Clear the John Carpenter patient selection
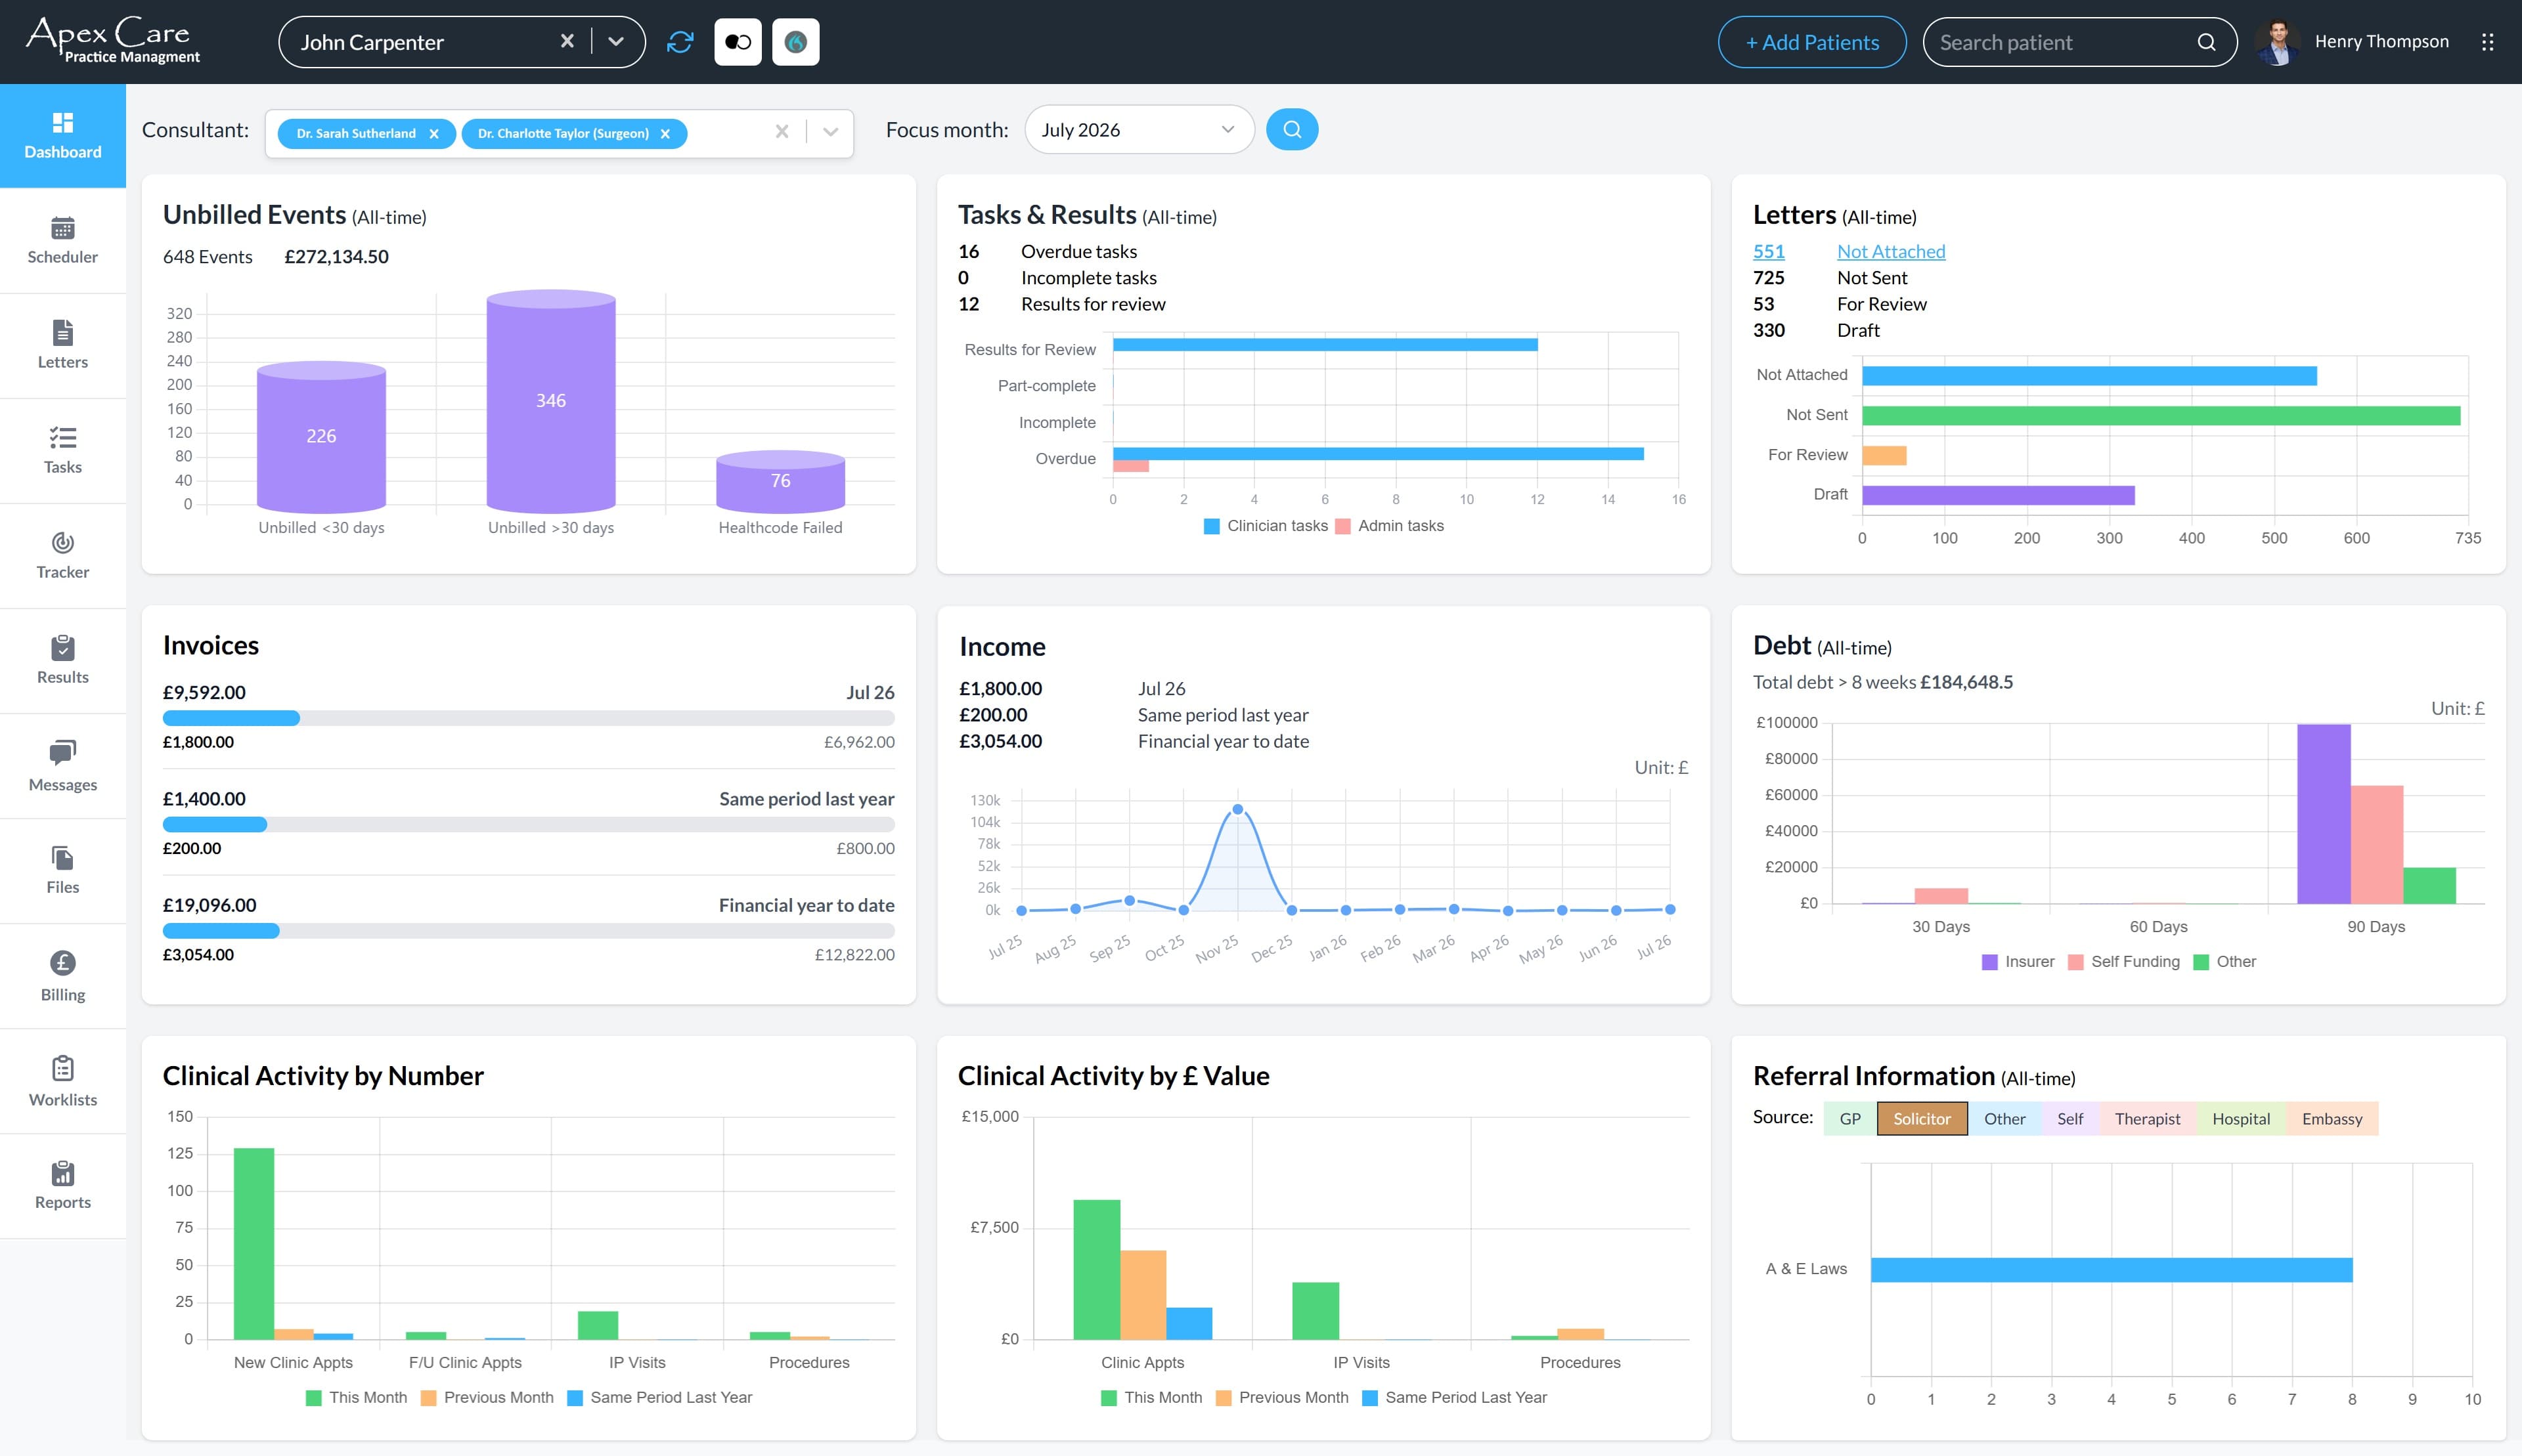This screenshot has height=1456, width=2522. pyautogui.click(x=567, y=41)
